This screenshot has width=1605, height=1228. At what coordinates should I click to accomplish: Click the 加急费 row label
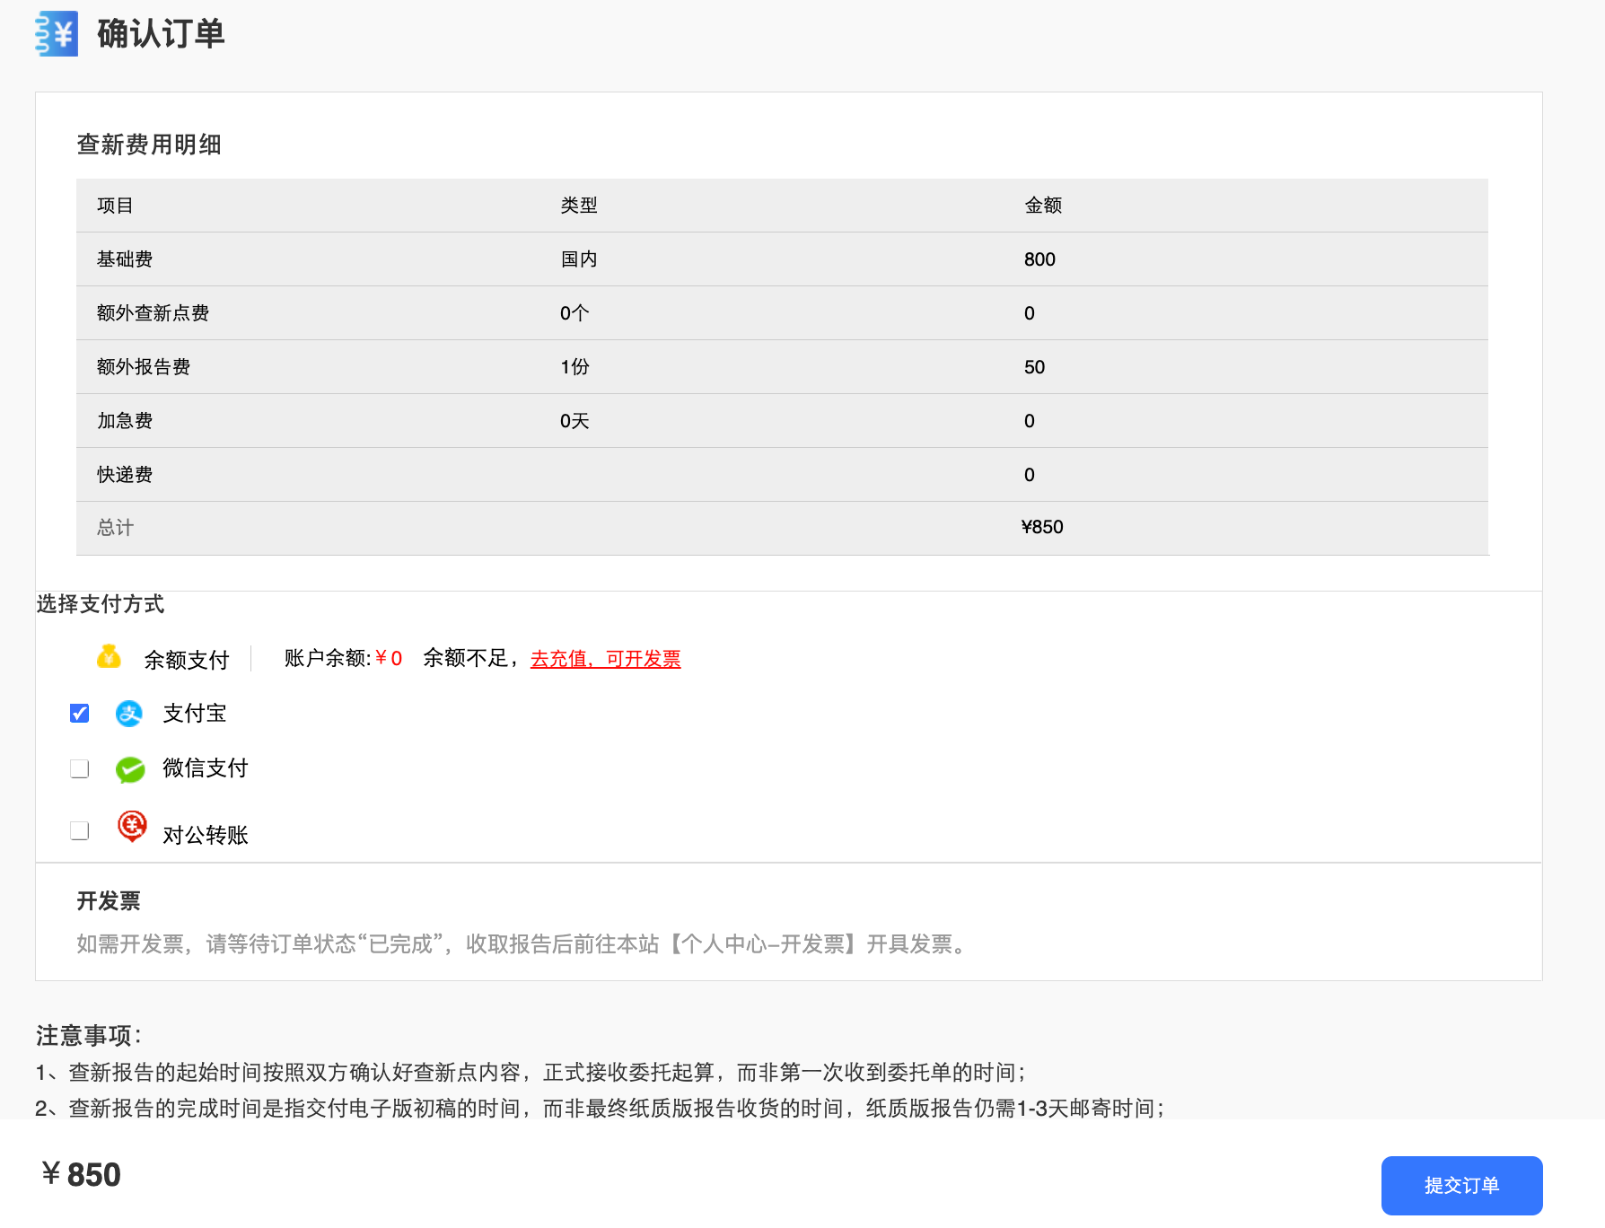pos(125,421)
